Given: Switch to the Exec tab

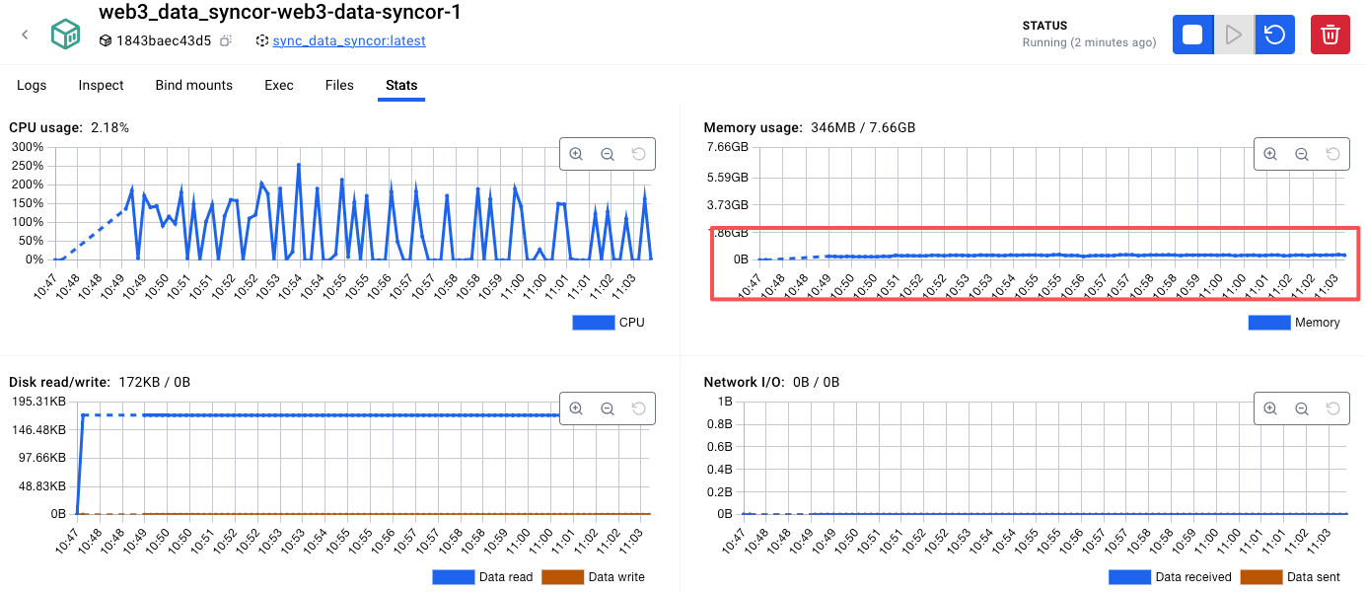Looking at the screenshot, I should click(x=279, y=85).
